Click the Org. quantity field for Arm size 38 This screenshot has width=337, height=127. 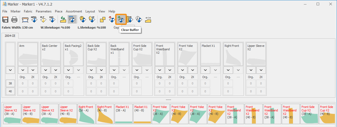pyautogui.click(x=23, y=83)
